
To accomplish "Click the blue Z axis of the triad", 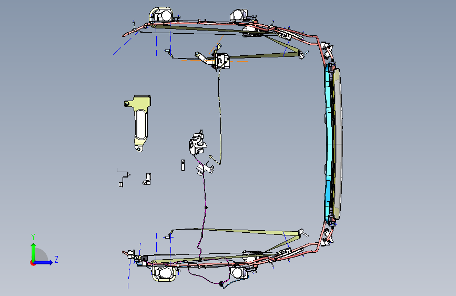I will [x=44, y=262].
